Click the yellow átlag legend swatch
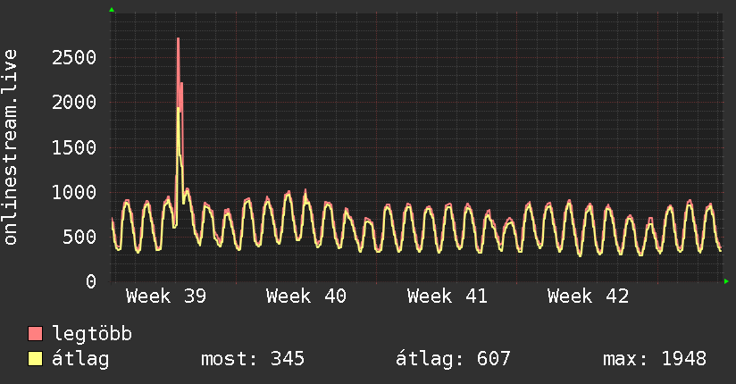736x384 pixels. 35,358
